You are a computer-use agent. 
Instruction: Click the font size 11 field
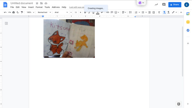pyautogui.click(x=76, y=12)
